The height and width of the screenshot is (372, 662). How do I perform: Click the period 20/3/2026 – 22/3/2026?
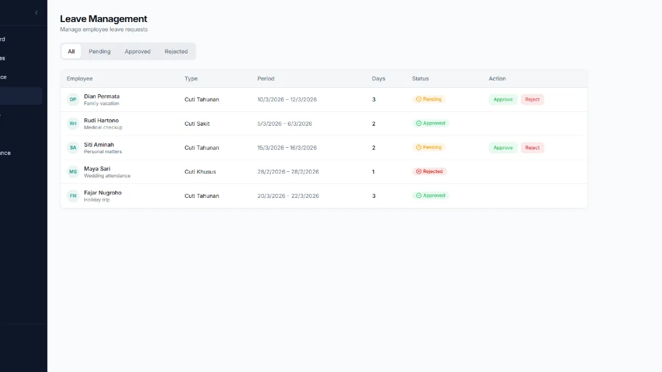point(288,196)
